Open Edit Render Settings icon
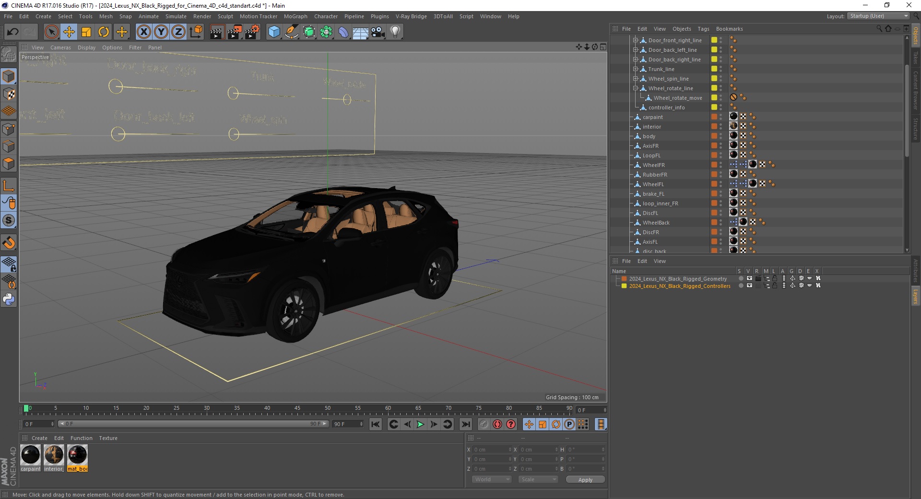Viewport: 921px width, 499px height. click(252, 32)
